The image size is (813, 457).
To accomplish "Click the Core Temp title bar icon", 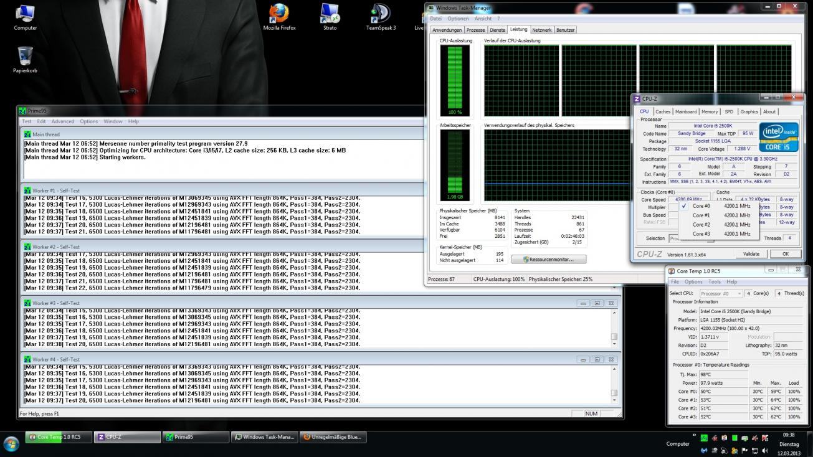I will (x=672, y=271).
